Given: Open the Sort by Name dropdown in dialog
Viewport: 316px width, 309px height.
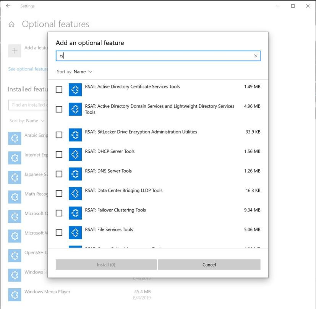Looking at the screenshot, I should point(75,72).
